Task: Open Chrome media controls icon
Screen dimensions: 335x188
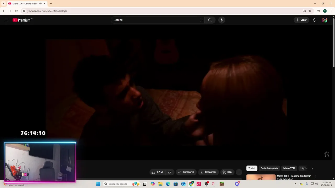Action: click(319, 11)
